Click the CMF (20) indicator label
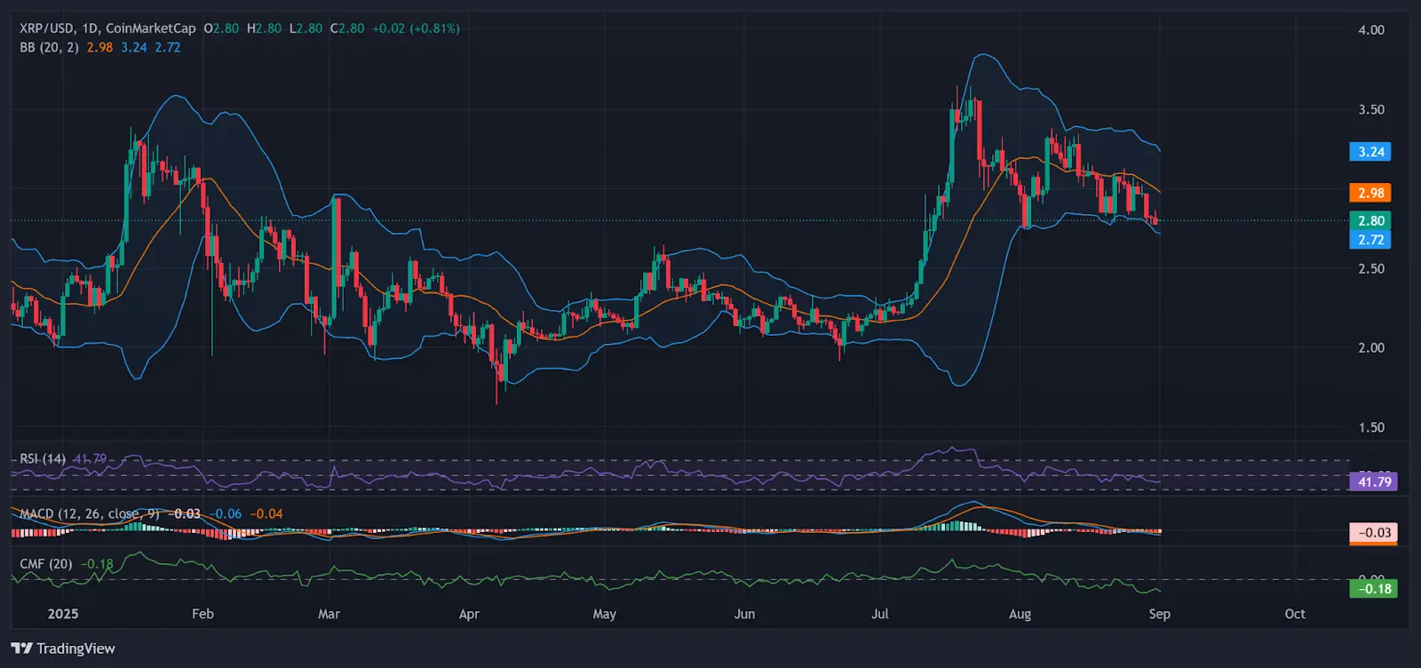The image size is (1421, 668). [46, 564]
